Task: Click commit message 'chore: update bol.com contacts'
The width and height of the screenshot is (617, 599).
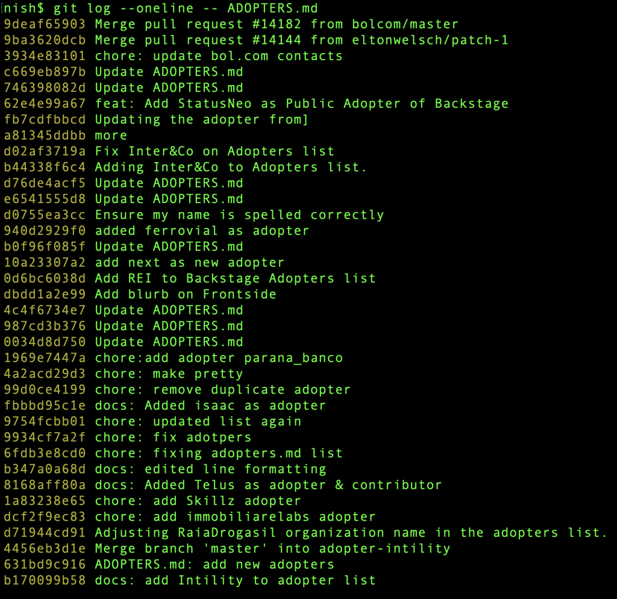Action: (x=219, y=56)
